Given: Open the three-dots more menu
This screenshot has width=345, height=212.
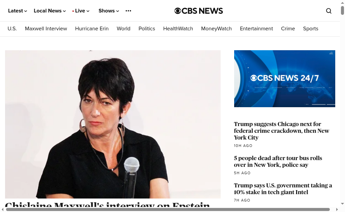Looking at the screenshot, I should [x=128, y=11].
